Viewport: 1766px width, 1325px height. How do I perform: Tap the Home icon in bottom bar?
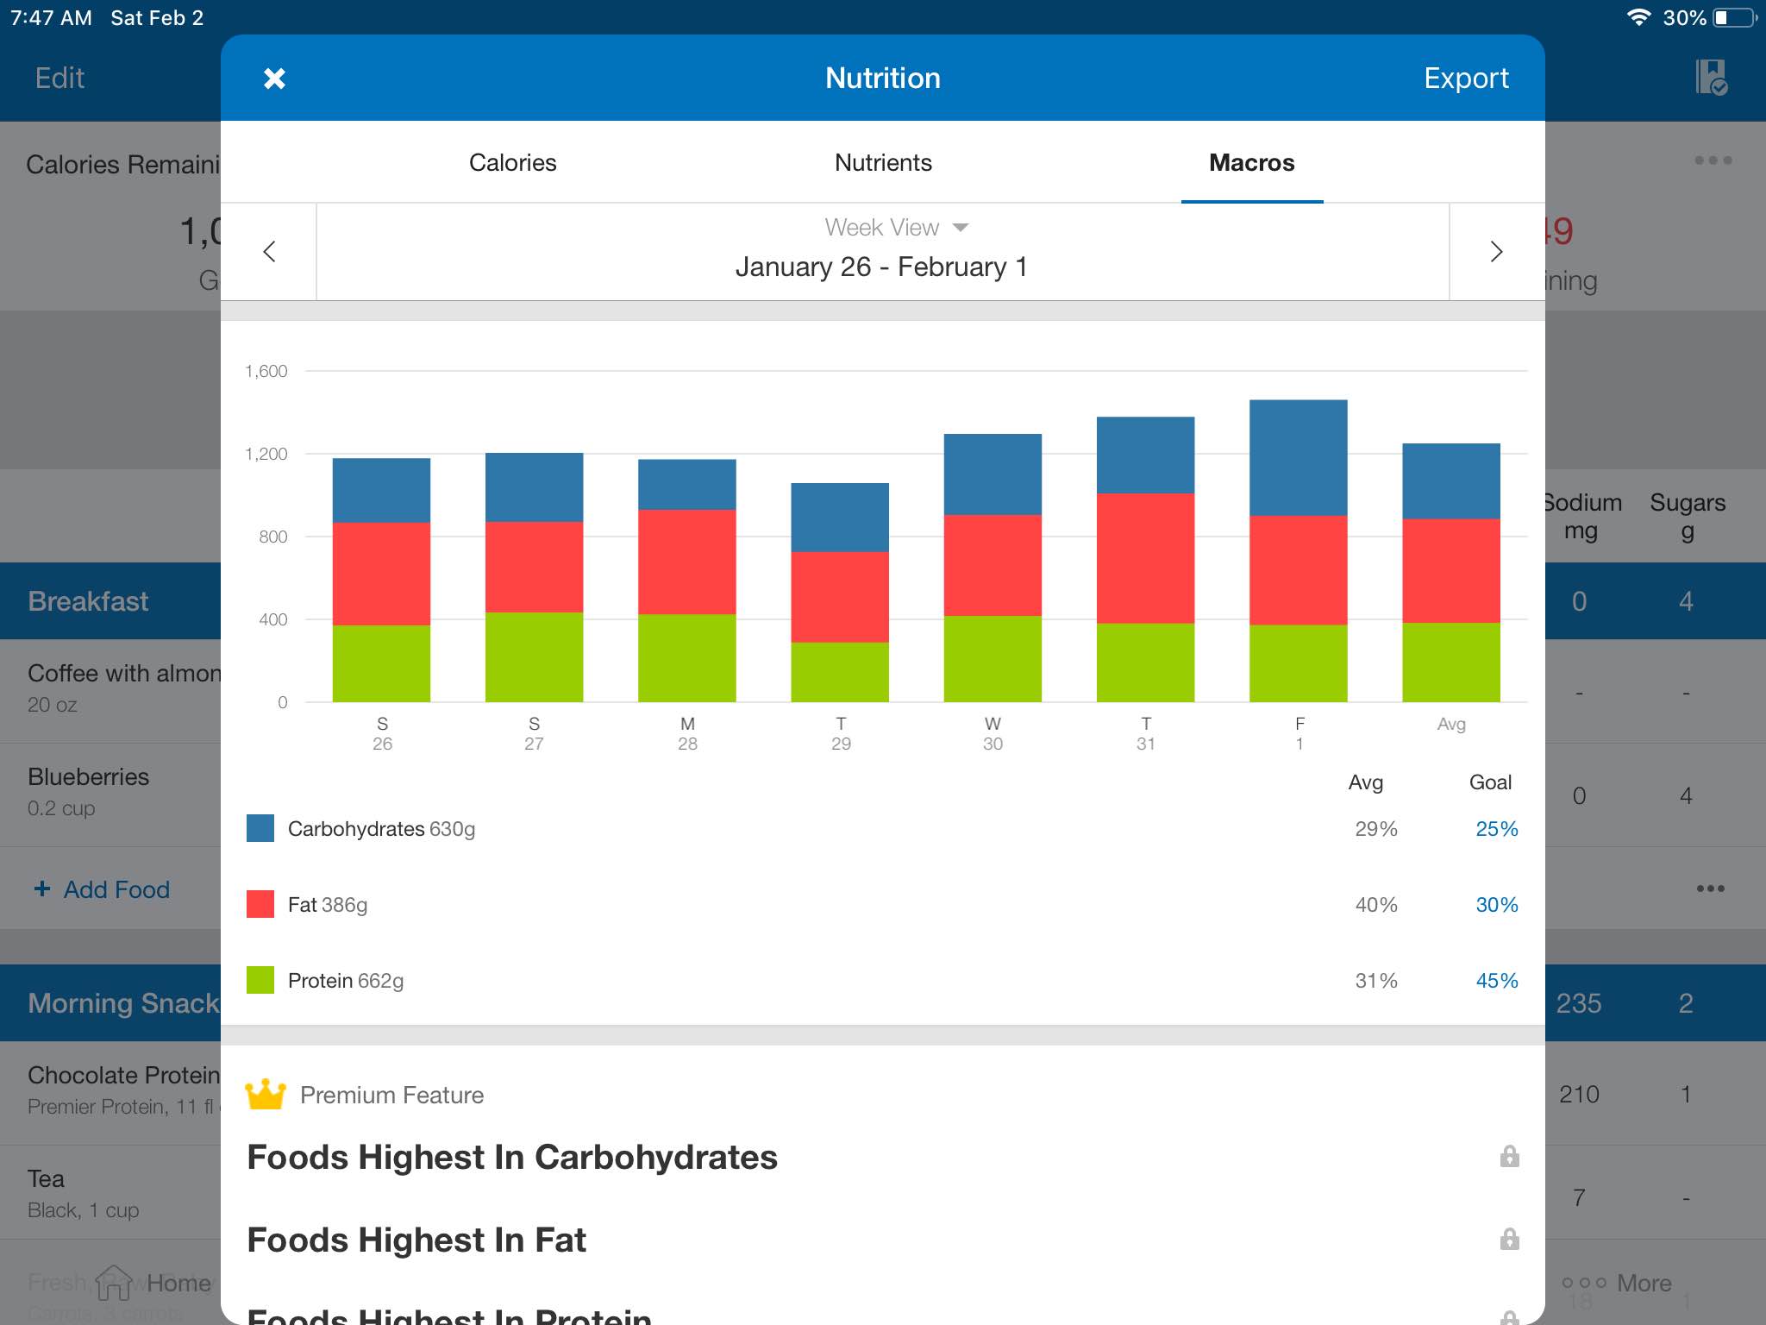[114, 1283]
